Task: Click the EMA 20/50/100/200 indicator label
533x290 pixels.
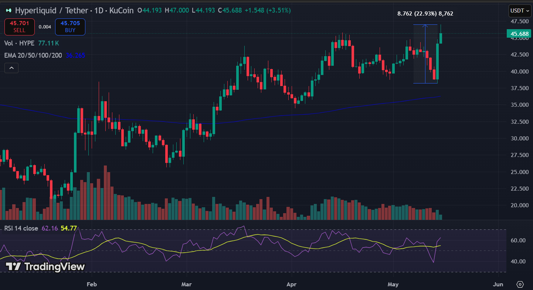Action: point(33,55)
